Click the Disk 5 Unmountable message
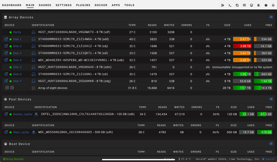This screenshot has width=277, height=162. tap(242, 67)
